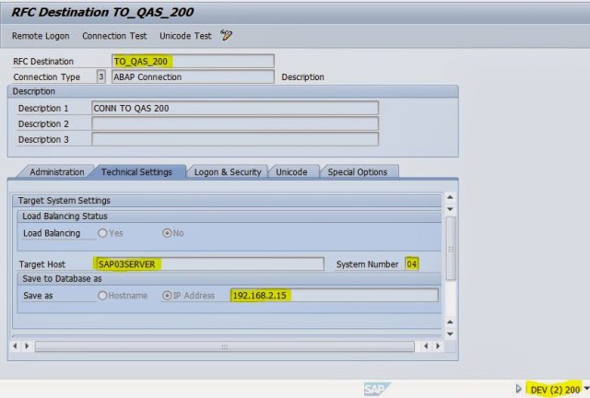Click the bottom-most down scroll arrow
The image size is (590, 398).
click(x=451, y=334)
